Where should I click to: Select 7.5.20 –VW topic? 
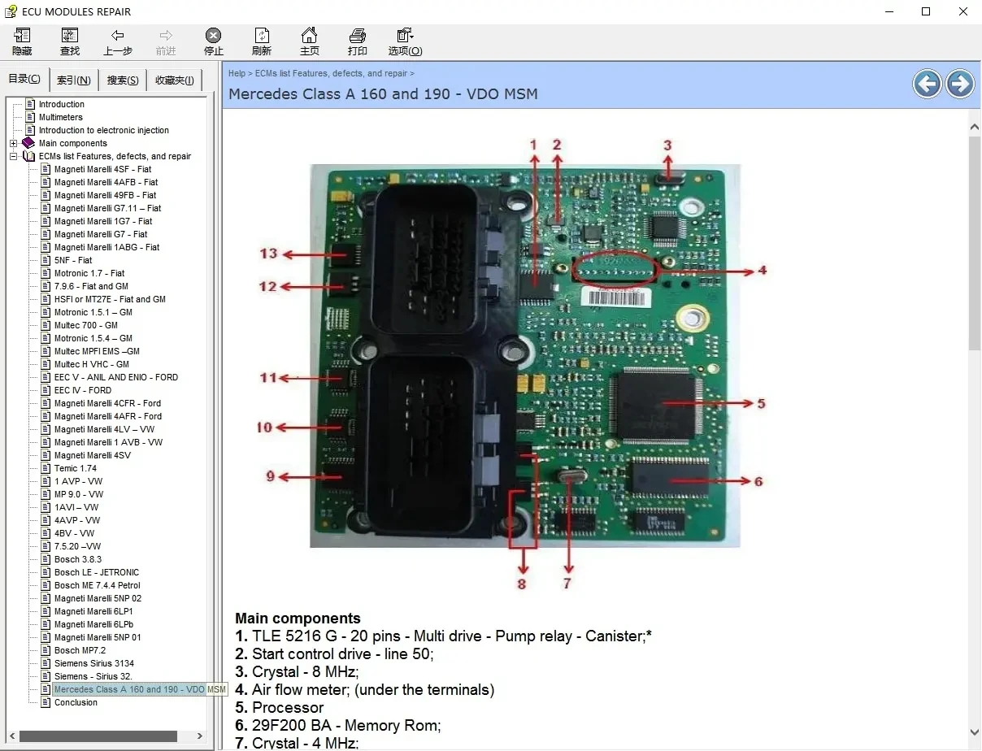(77, 546)
